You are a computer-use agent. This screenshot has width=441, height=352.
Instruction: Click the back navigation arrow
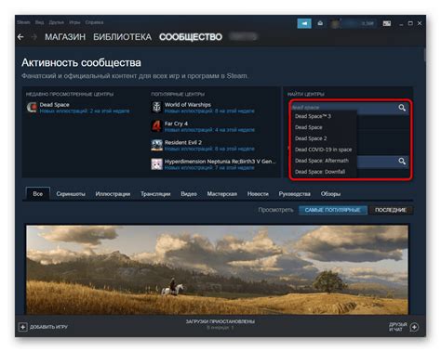(x=20, y=37)
